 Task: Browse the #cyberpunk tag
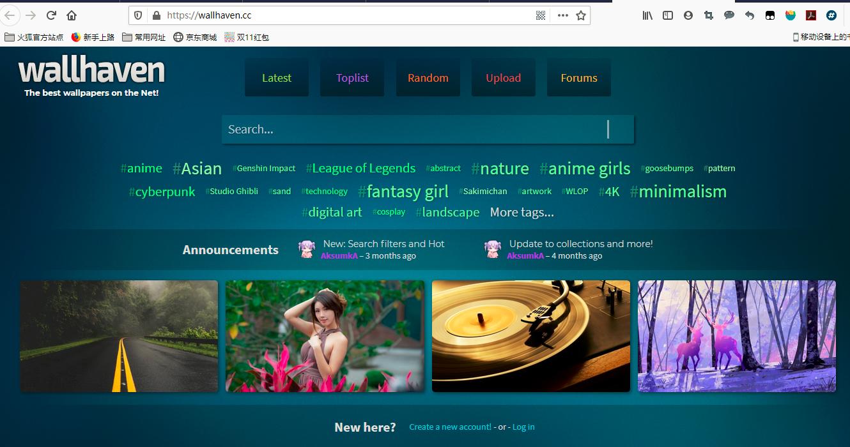(x=162, y=192)
